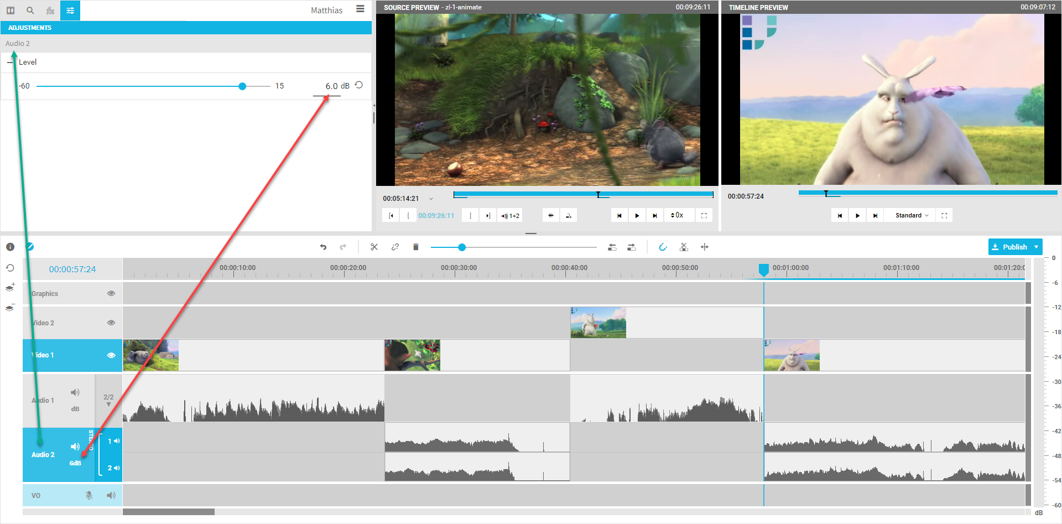Open source preview in fullscreen

[704, 216]
